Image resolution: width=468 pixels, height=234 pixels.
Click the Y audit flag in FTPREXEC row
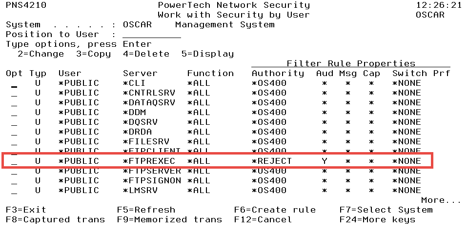pyautogui.click(x=325, y=161)
